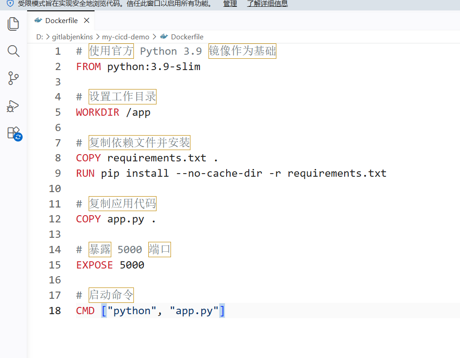Click app.py on line 12

(x=126, y=219)
